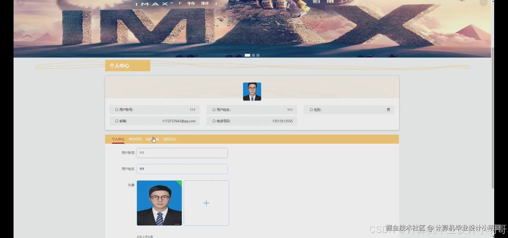Go to previous banner slide arrow
This screenshot has height=238, width=508.
click(x=20, y=2)
